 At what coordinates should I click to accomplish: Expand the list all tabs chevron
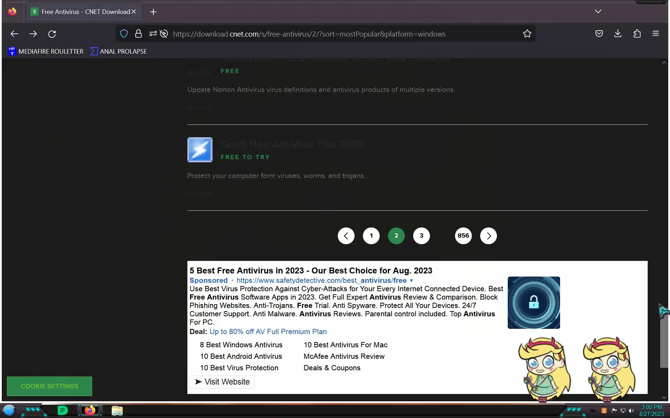[598, 11]
